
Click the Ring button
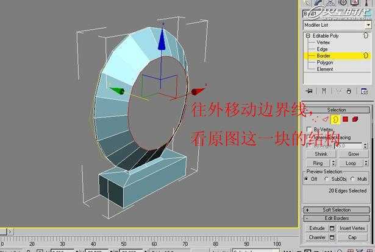(318, 163)
